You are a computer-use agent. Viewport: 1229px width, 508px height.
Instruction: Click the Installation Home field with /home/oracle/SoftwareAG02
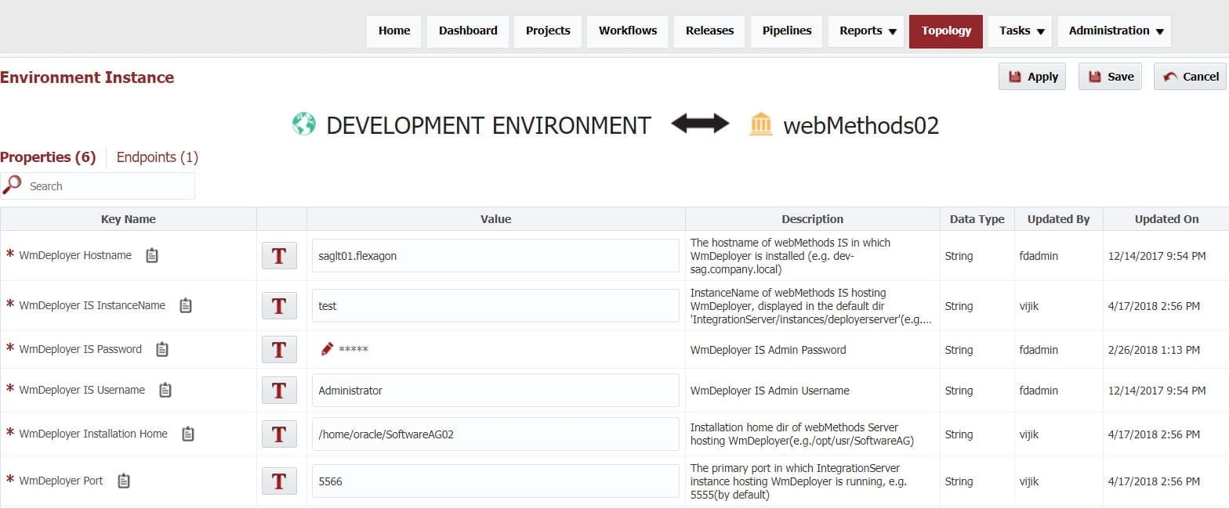click(x=495, y=434)
